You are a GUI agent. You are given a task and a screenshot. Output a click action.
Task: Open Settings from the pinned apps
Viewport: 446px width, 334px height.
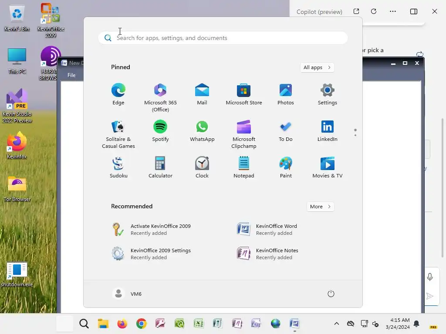(x=328, y=94)
